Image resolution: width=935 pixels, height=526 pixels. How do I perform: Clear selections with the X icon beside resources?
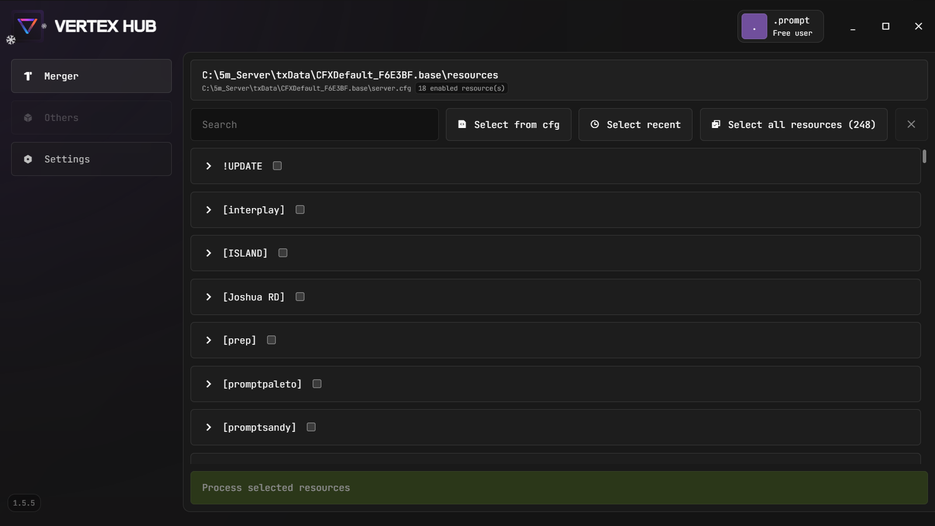(x=911, y=124)
